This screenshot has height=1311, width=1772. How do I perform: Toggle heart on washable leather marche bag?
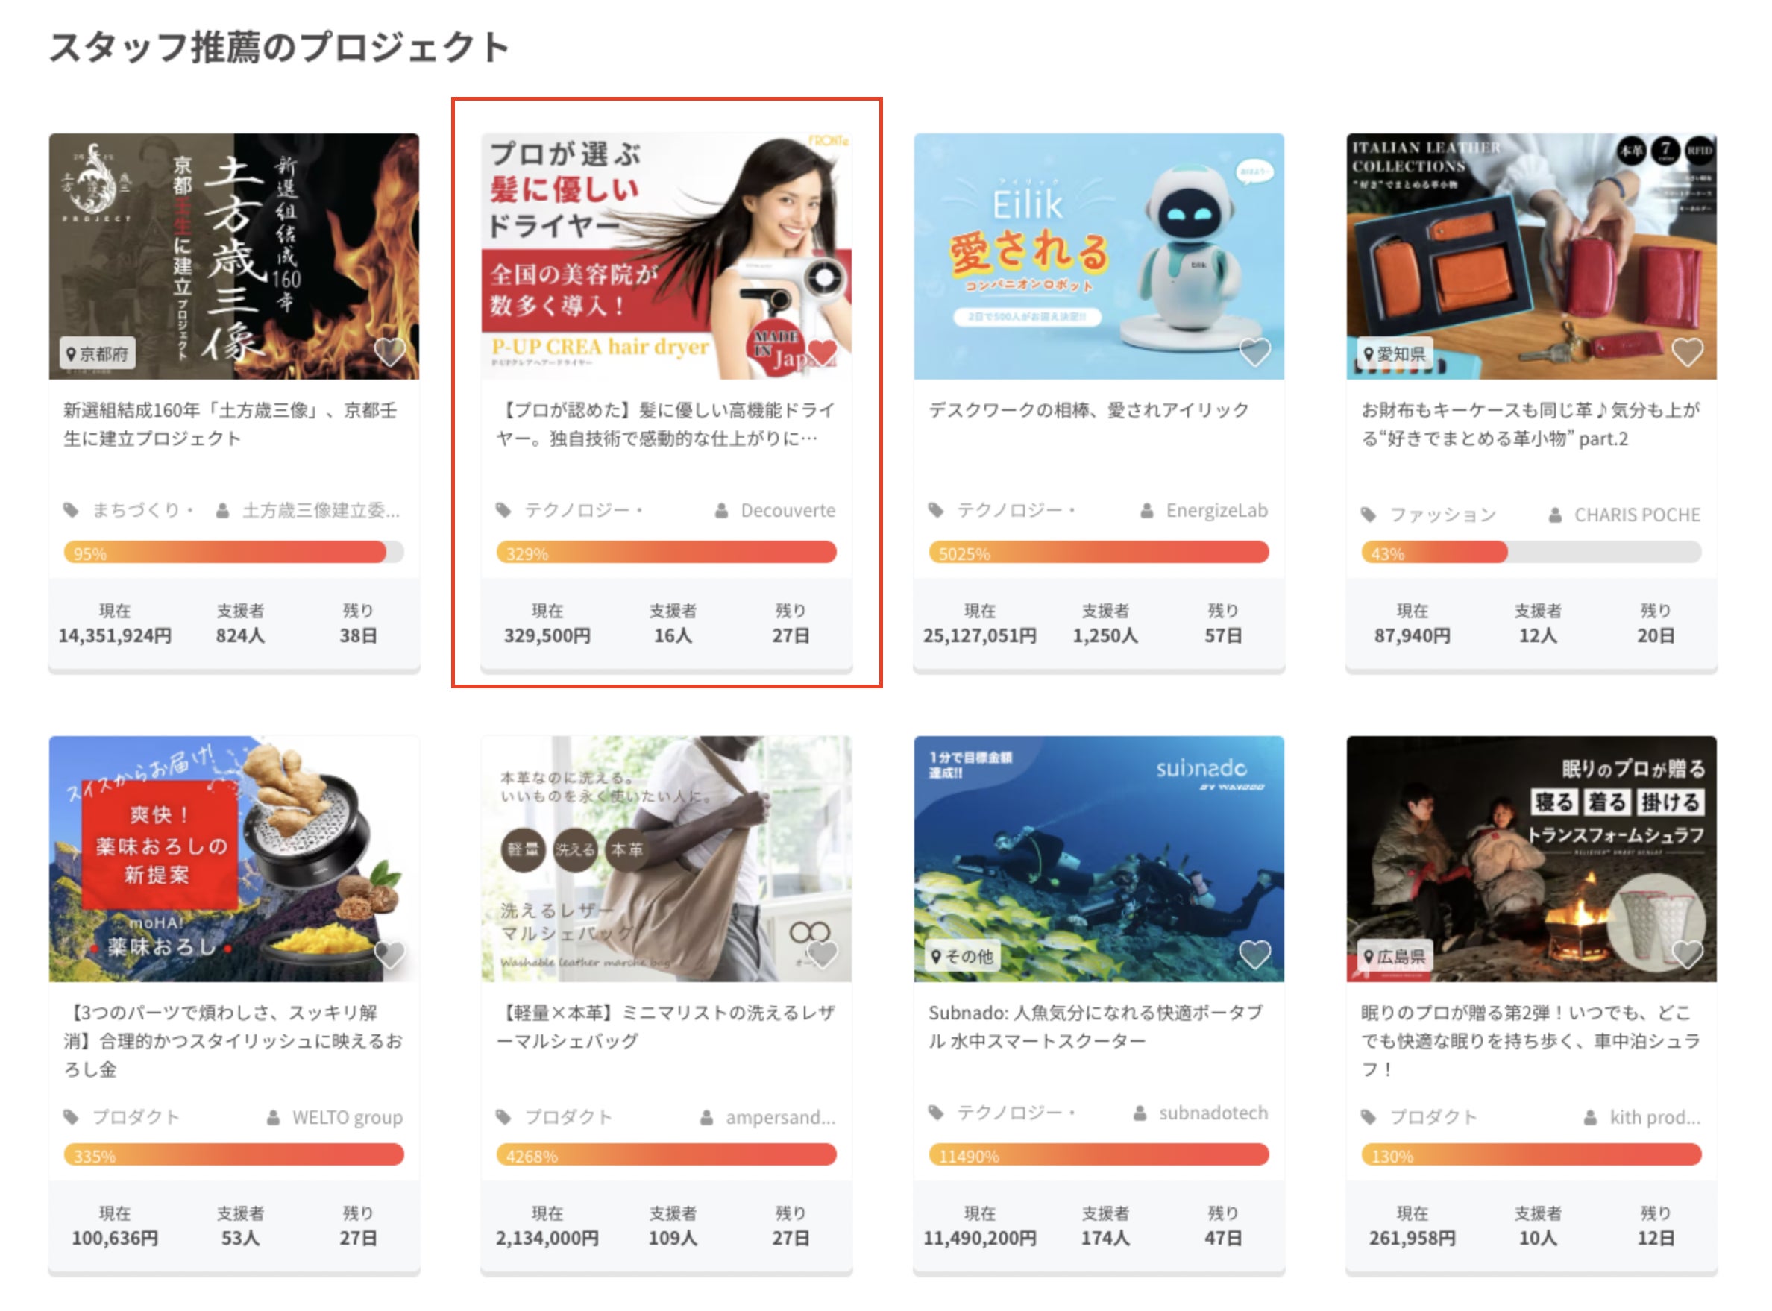(x=822, y=954)
